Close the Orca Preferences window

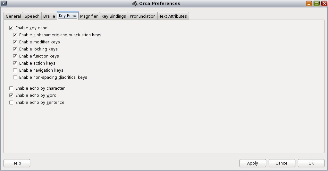(324, 4)
